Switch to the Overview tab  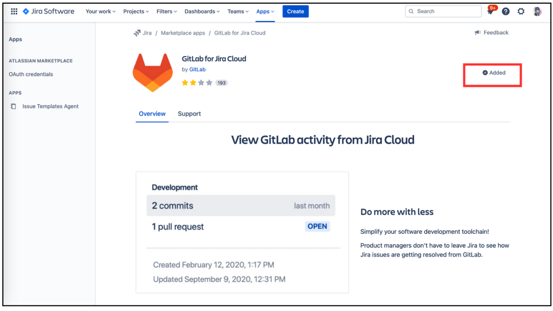pos(152,113)
